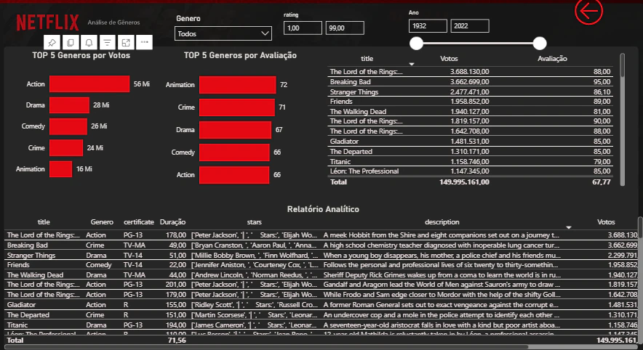Screen dimensions: 643x350
Task: Click the Friends description cell
Action: click(x=442, y=265)
